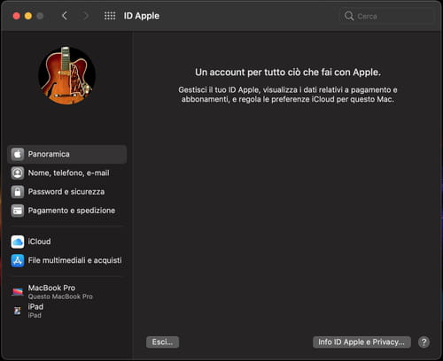Select MacBook Pro device entry
The width and height of the screenshot is (443, 361).
pos(67,292)
